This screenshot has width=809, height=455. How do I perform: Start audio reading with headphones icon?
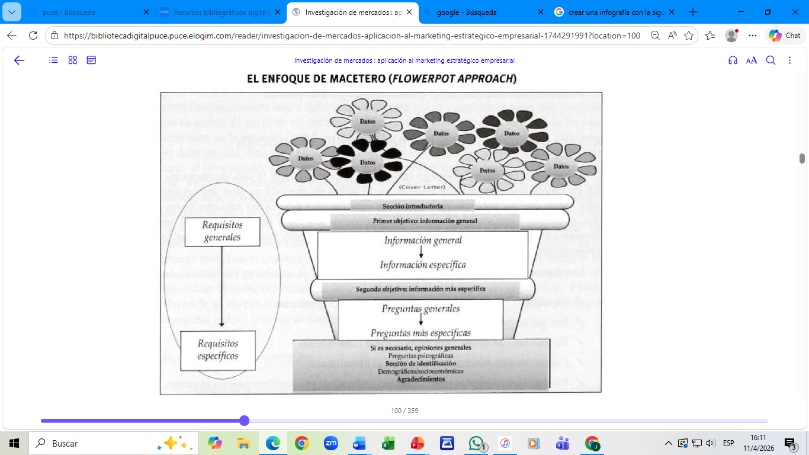point(733,60)
